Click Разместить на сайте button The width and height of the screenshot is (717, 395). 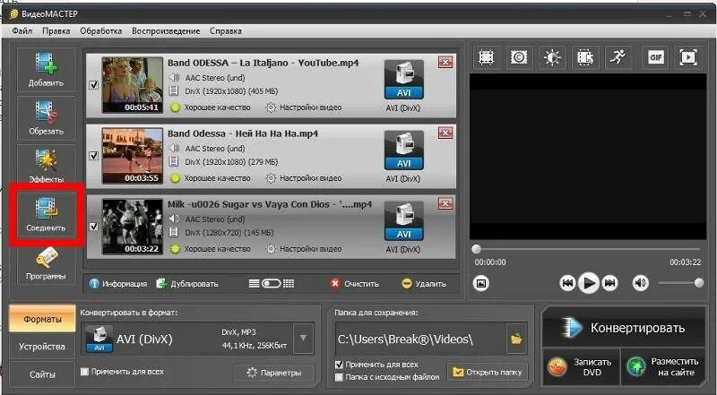[x=663, y=366]
